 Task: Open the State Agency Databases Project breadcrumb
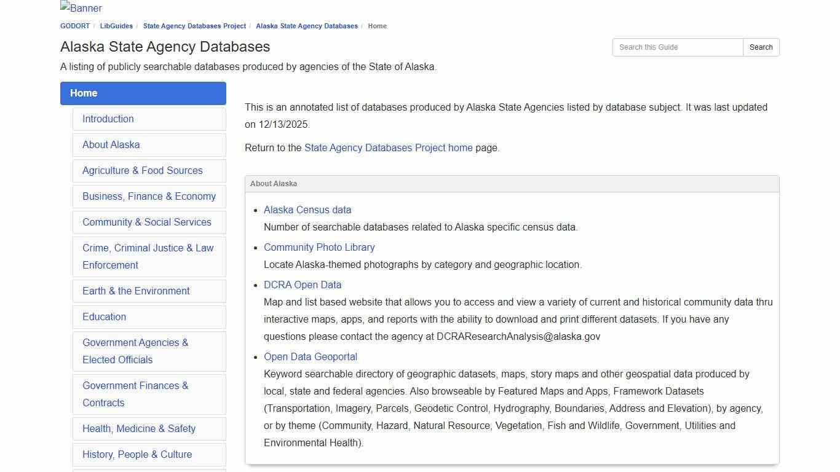click(x=194, y=26)
